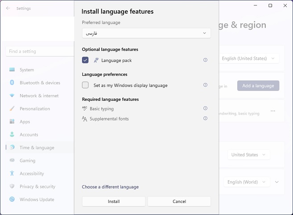Open System settings category

pyautogui.click(x=40, y=70)
